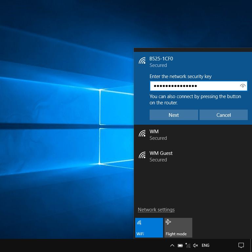Reveal the password with the eye icon

[x=242, y=86]
